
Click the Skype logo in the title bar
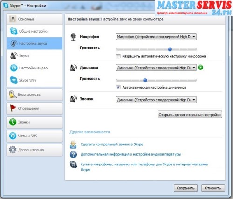tap(6, 6)
